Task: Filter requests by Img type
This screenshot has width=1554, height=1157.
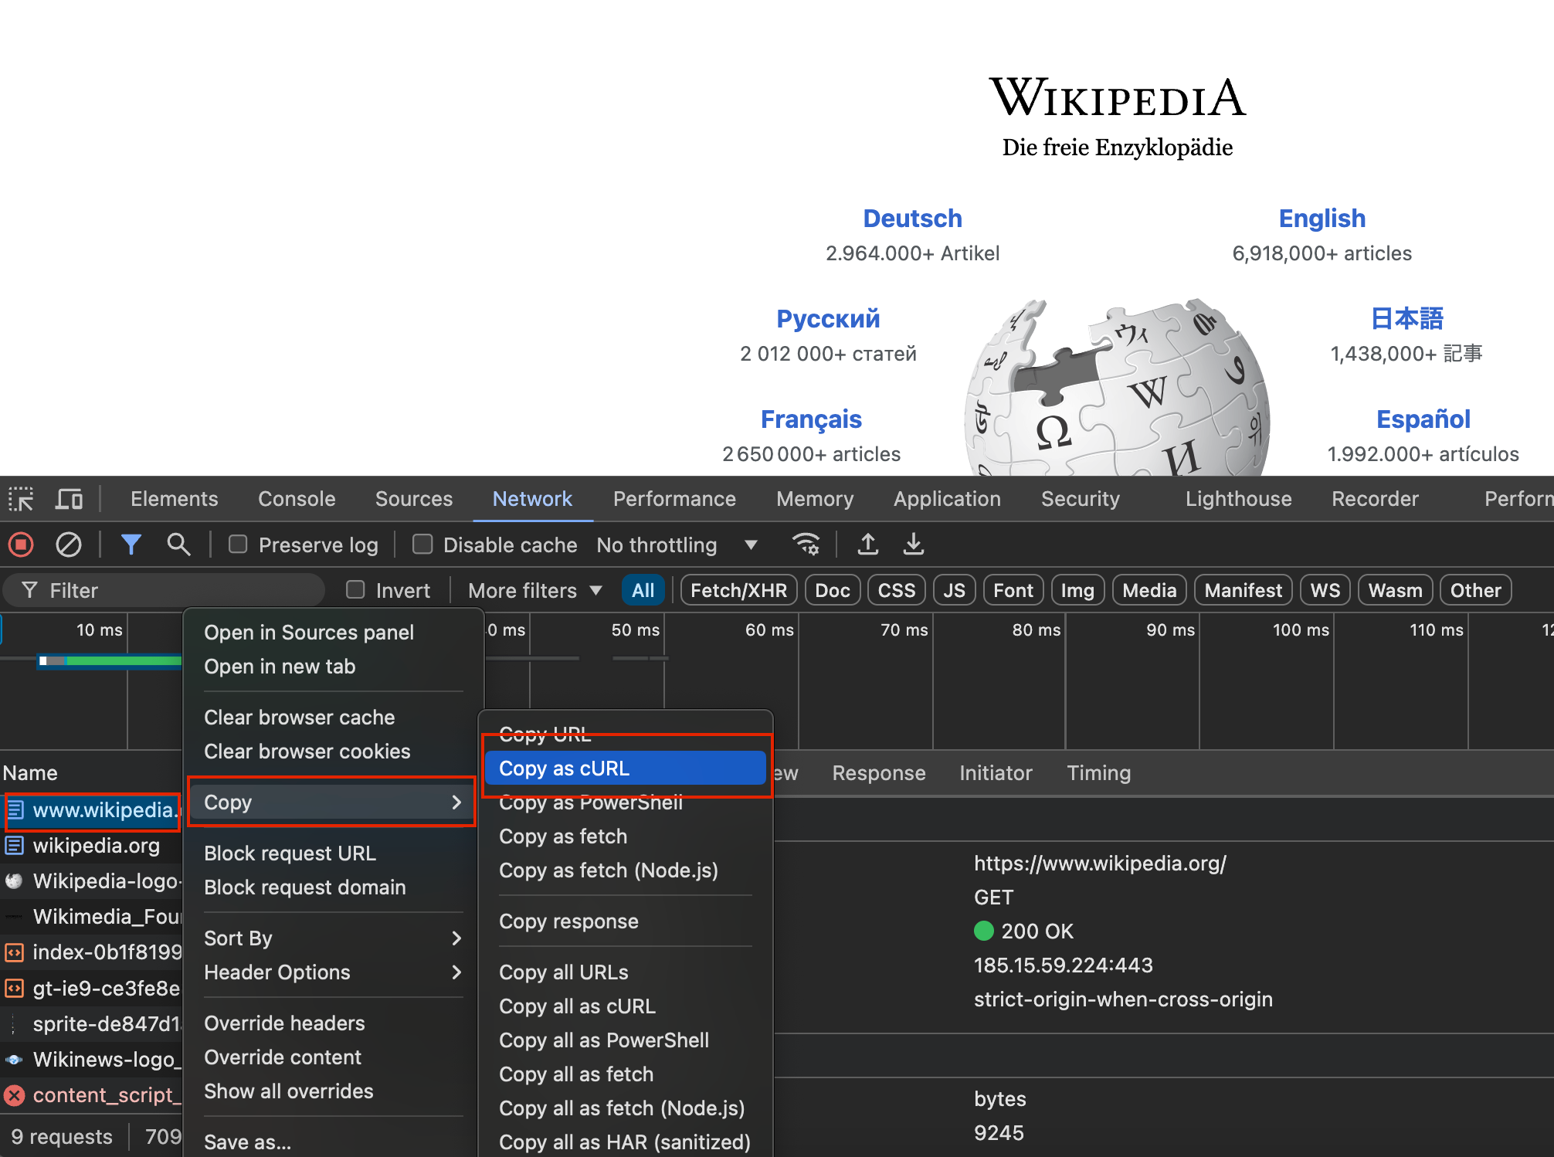Action: coord(1077,590)
